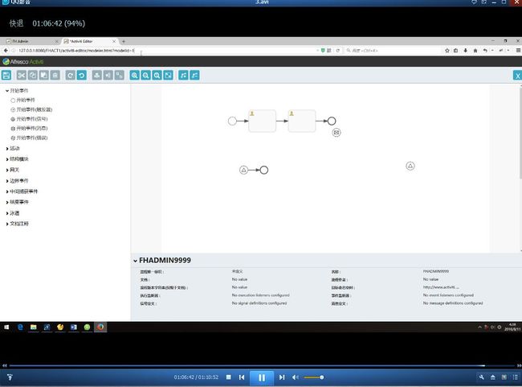Select the isolated triangle event at canvas right
Screen dimensions: 522x387
tap(410, 166)
